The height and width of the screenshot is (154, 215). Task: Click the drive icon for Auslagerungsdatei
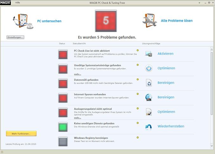(x=149, y=112)
